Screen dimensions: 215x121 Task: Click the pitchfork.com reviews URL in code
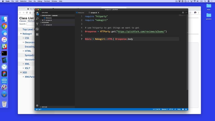point(141,31)
